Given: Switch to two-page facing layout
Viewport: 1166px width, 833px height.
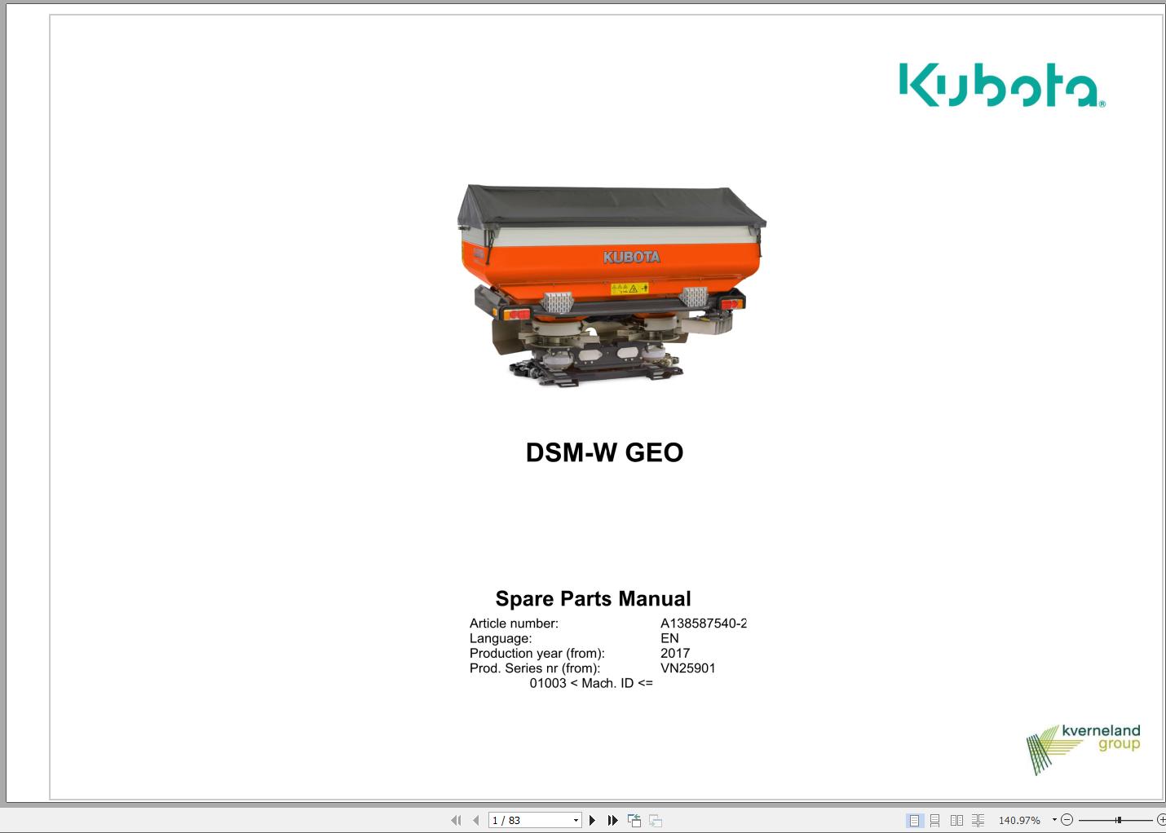Looking at the screenshot, I should coord(956,820).
